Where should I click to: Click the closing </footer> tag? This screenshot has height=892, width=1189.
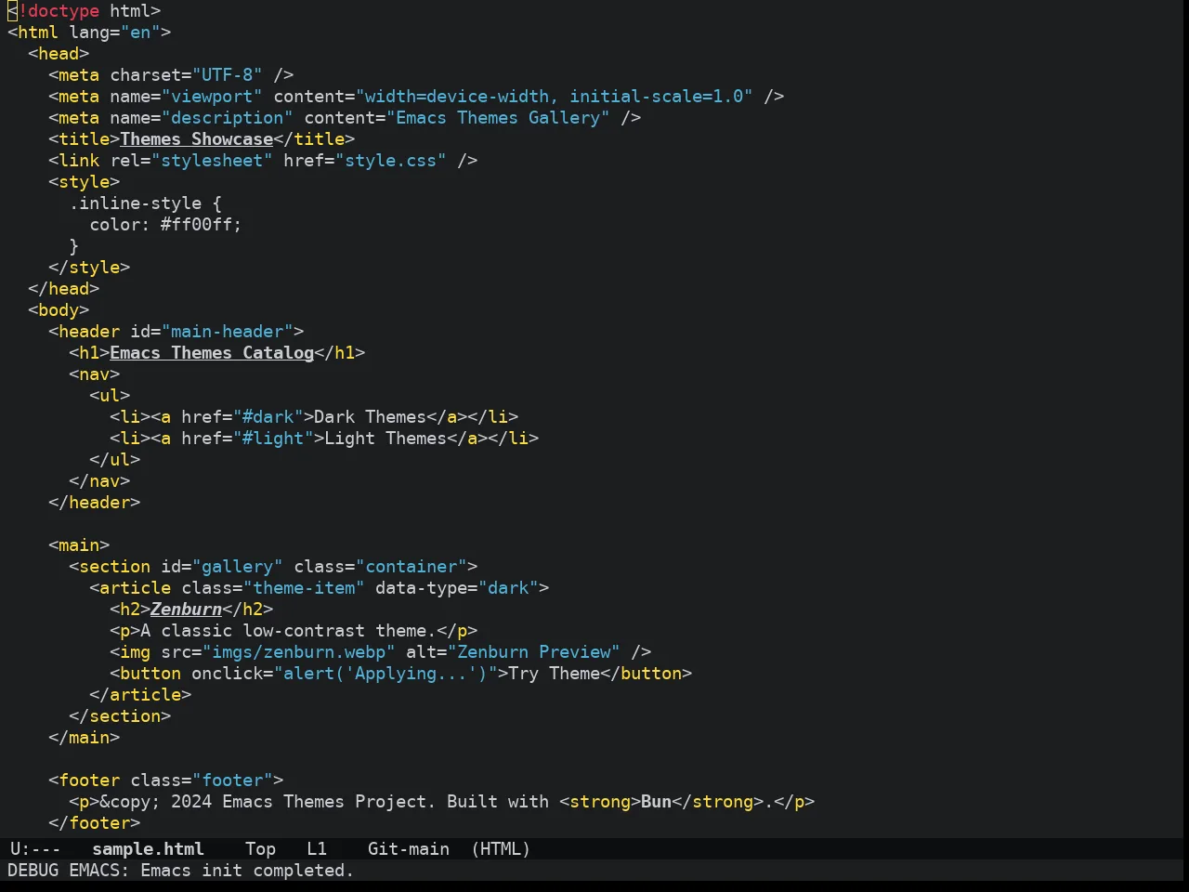(x=95, y=823)
